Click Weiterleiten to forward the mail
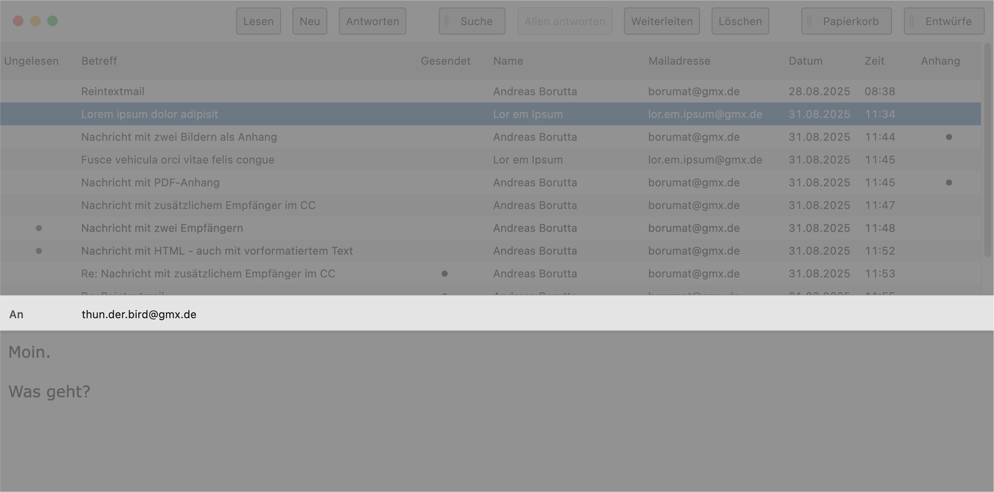The image size is (994, 492). pos(661,21)
